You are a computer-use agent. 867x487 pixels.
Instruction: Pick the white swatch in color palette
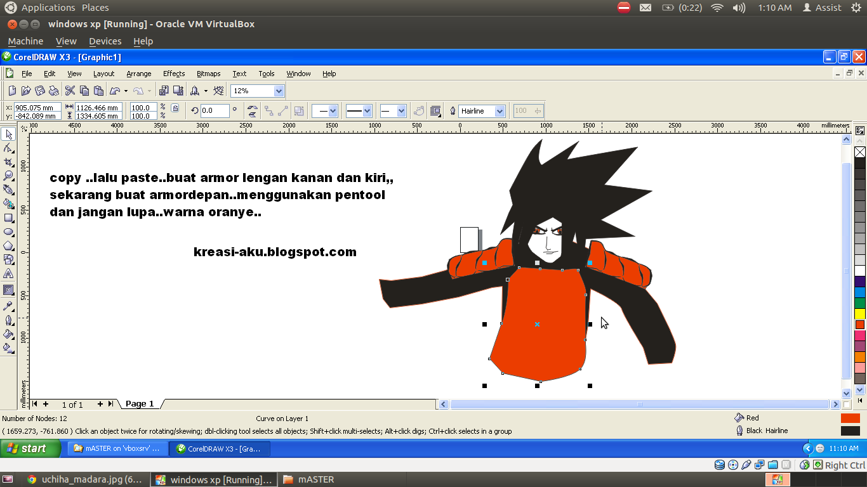coord(860,271)
